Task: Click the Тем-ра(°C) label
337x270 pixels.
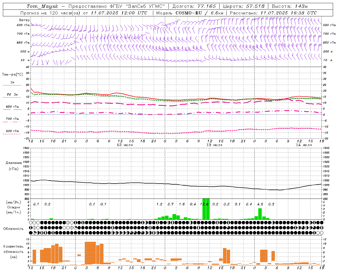Action: (x=12, y=75)
